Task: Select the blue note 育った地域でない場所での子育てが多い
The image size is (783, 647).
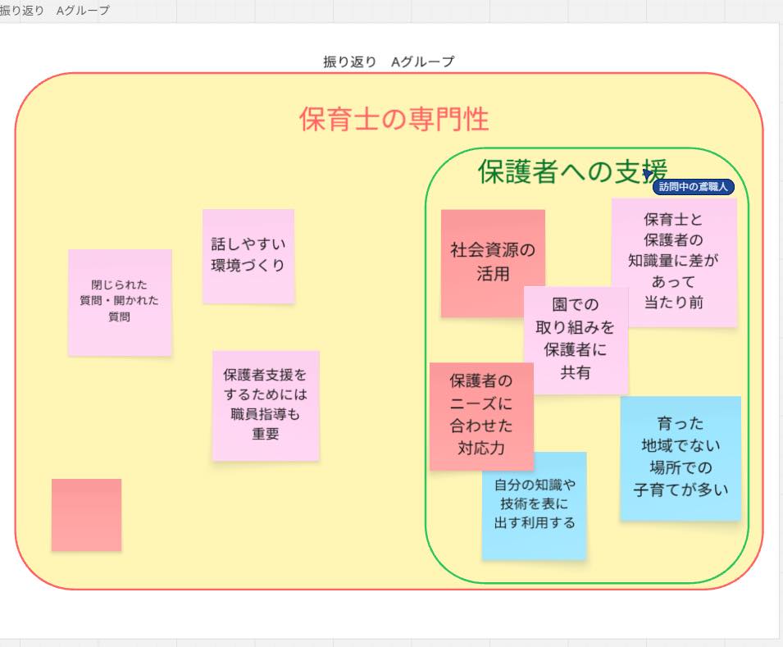Action: coord(681,458)
